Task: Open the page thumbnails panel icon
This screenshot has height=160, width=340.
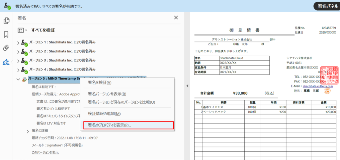Action: (x=7, y=21)
